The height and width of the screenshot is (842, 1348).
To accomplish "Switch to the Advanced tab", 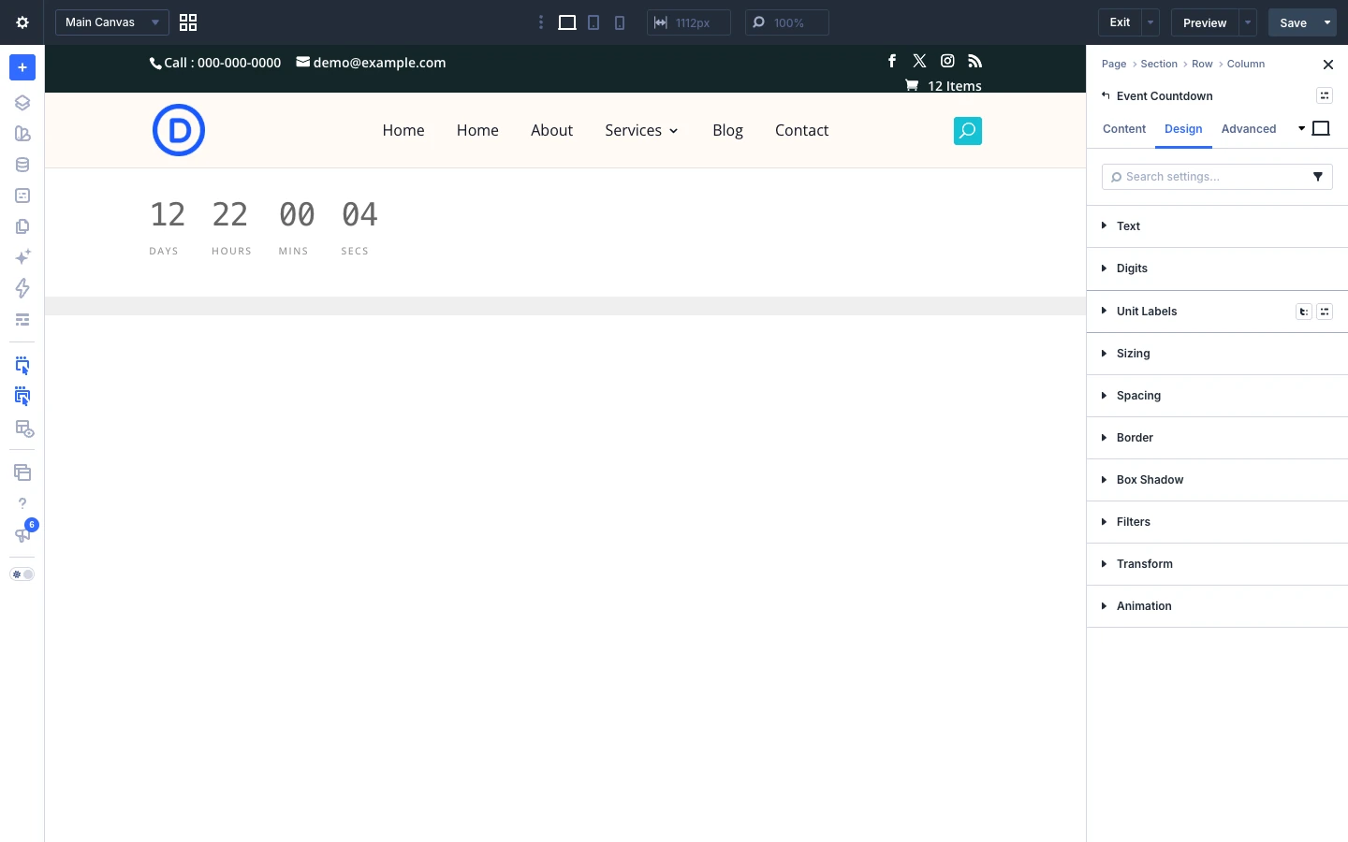I will tap(1249, 129).
